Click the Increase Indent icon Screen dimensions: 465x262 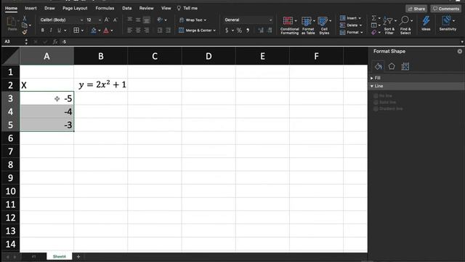coord(168,31)
